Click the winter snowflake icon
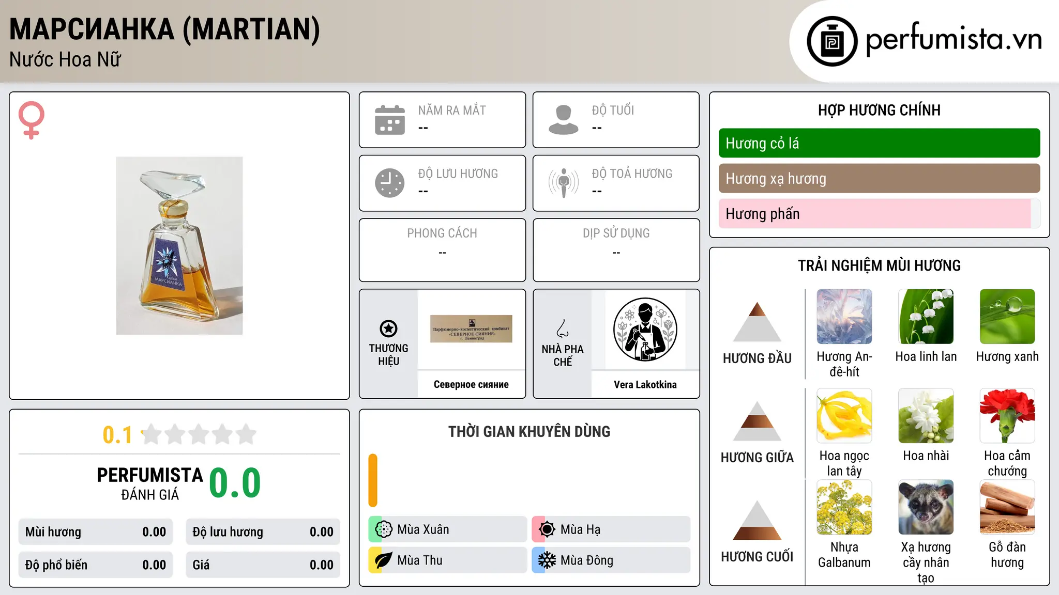 pyautogui.click(x=547, y=560)
